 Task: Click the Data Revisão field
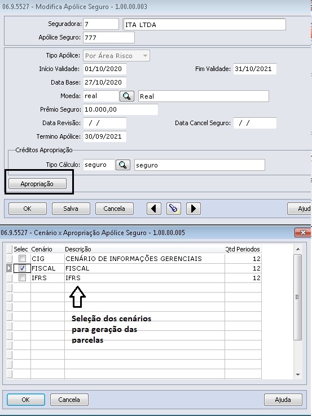click(x=105, y=123)
